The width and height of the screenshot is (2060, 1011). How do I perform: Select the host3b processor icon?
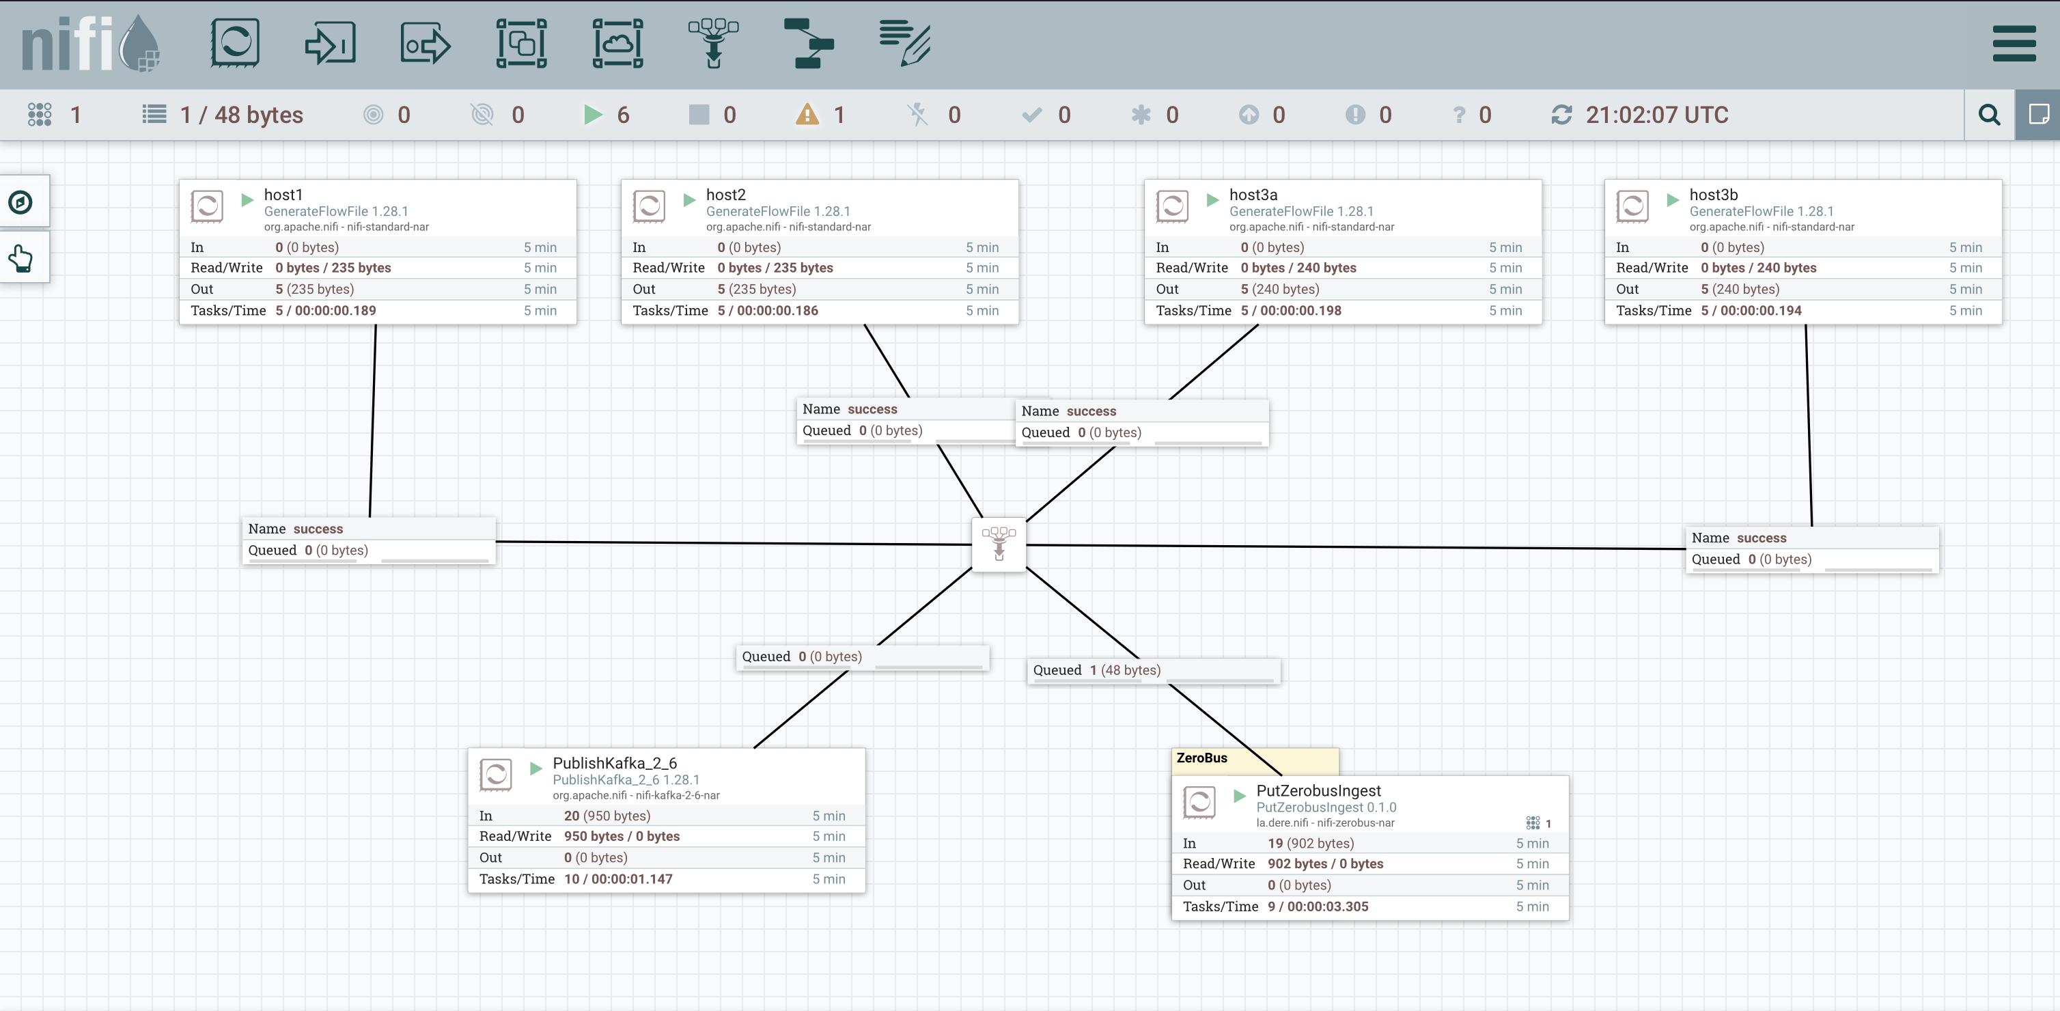pos(1631,206)
